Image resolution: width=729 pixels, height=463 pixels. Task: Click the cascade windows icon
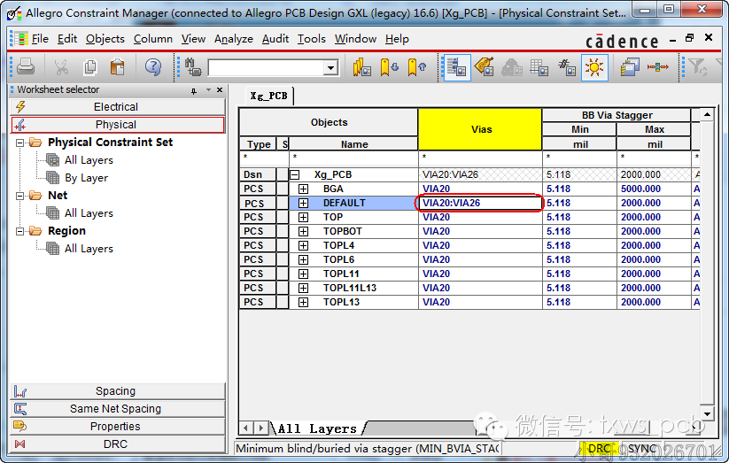click(x=630, y=67)
